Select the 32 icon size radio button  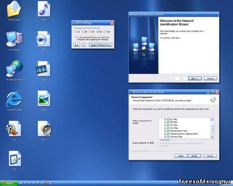[x=76, y=32]
